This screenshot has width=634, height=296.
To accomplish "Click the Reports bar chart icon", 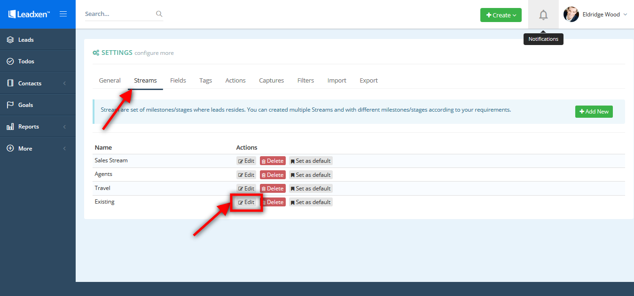I will (x=10, y=127).
